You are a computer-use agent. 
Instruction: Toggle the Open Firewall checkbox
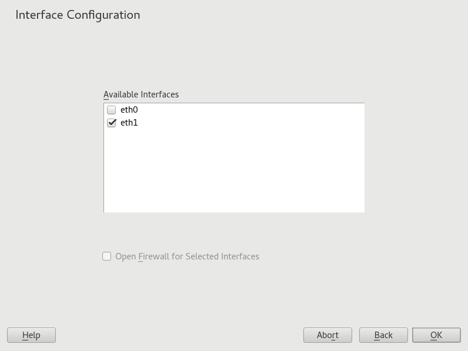[107, 256]
